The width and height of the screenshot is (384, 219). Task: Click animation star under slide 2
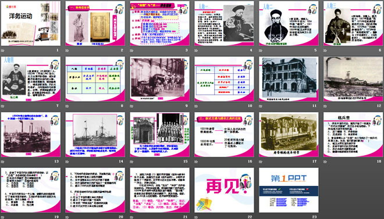tap(67, 51)
